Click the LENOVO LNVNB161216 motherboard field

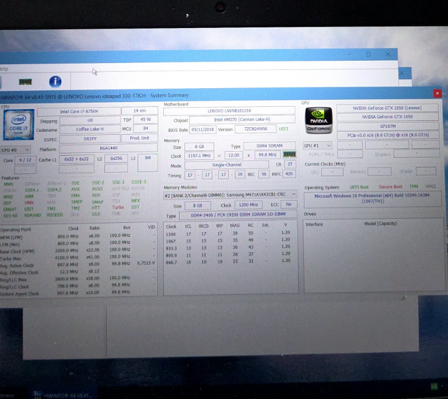[x=229, y=111]
